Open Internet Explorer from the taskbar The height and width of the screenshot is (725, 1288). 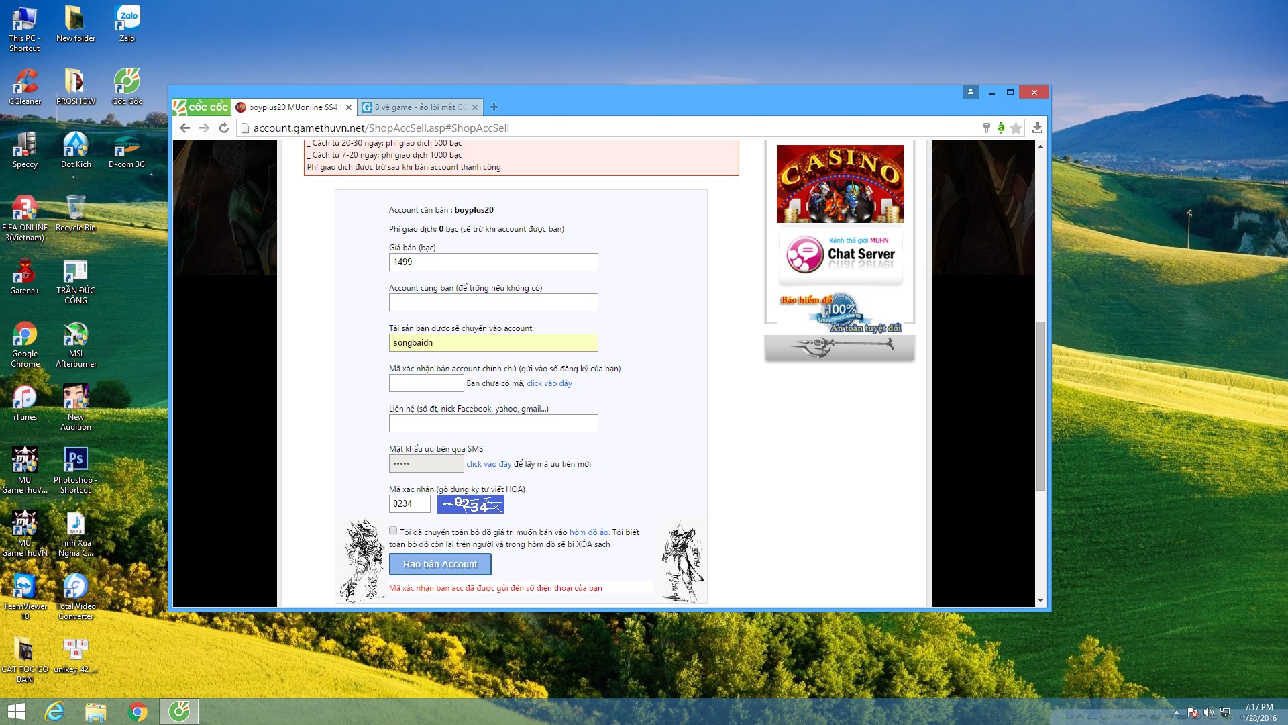pyautogui.click(x=54, y=712)
